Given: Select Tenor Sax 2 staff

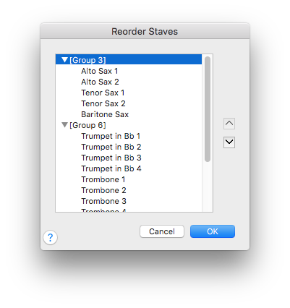Looking at the screenshot, I should click(129, 103).
